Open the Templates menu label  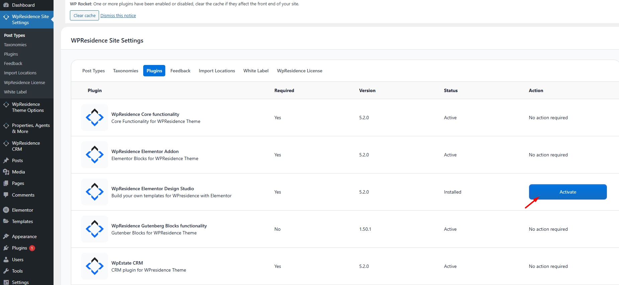pos(22,221)
